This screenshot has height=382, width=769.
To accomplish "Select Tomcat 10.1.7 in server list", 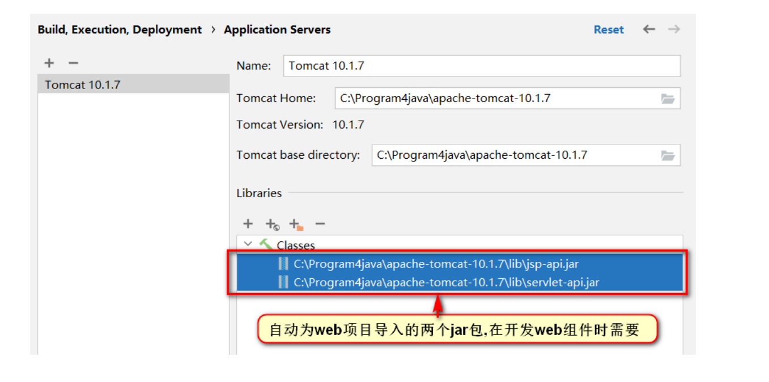I will coord(134,84).
